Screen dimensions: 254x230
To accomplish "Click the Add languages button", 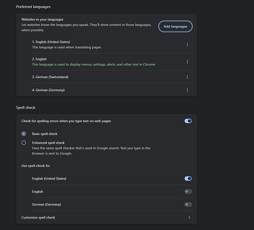I will coord(175,26).
